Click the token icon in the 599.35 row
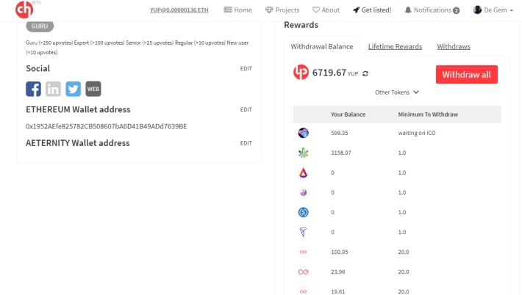This screenshot has width=522, height=295. (304, 133)
